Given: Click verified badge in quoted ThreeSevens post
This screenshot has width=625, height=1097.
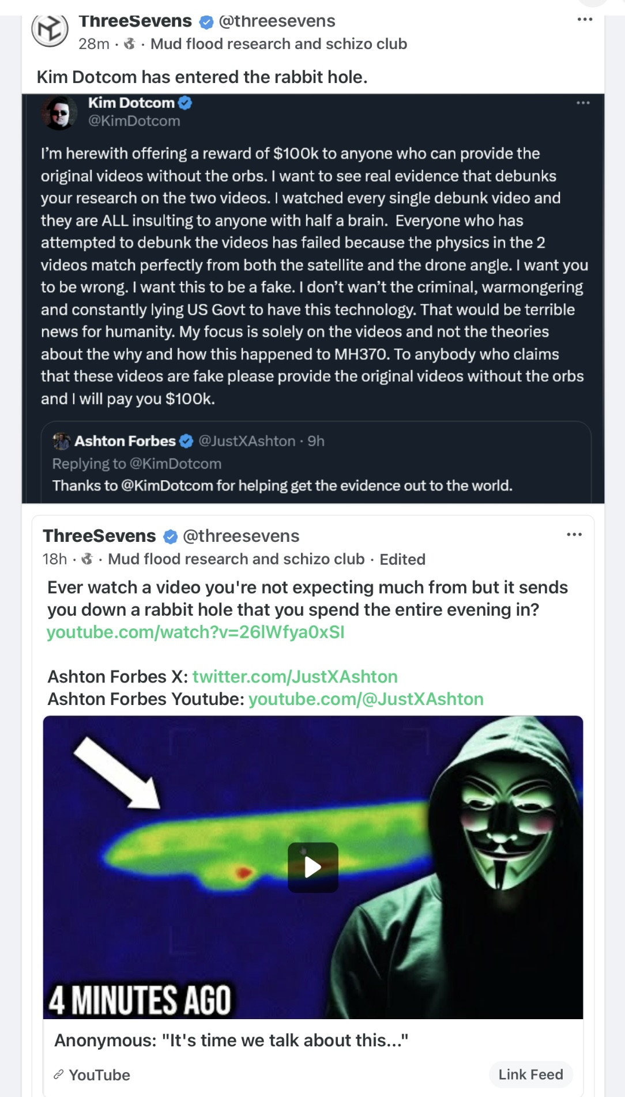Looking at the screenshot, I should 170,537.
